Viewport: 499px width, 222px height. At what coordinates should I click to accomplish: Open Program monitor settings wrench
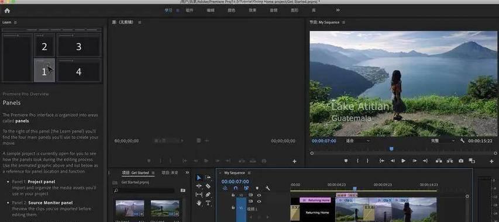(x=462, y=141)
